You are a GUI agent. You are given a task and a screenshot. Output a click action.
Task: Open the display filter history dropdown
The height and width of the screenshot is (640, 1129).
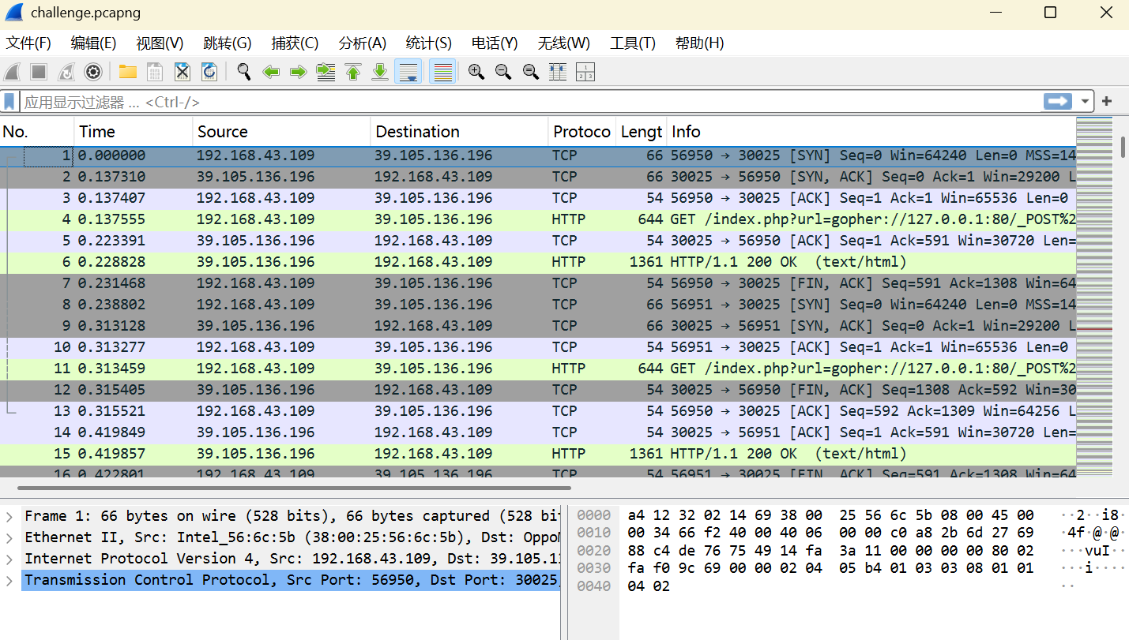1086,102
